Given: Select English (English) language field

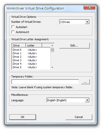Looking at the screenshot, I should tap(68, 100).
